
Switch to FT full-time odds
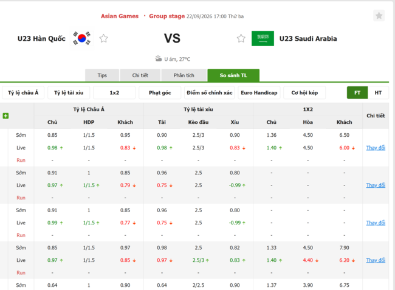pyautogui.click(x=357, y=93)
